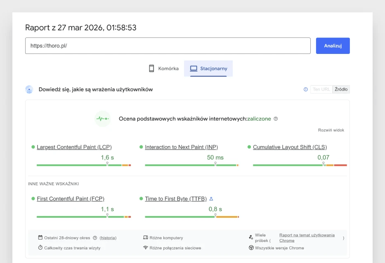Click the Wi-Fi icon by Różne połączenia sieciowe
Screen dimensions: 385x263
145,248
